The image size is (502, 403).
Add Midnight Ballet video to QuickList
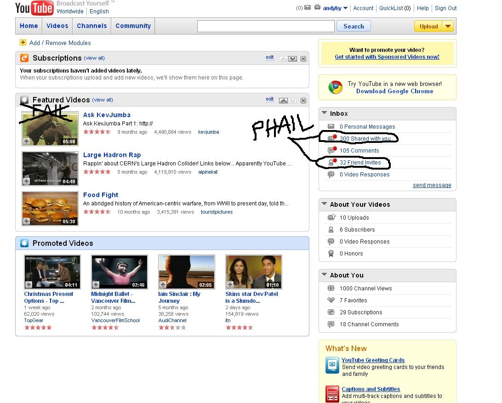point(96,284)
